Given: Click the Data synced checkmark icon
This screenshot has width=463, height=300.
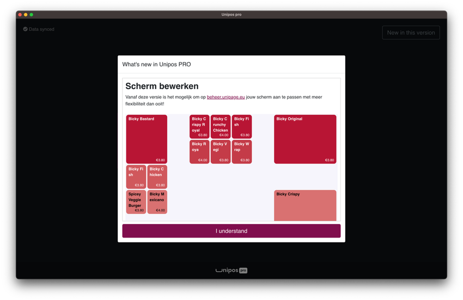Looking at the screenshot, I should point(25,29).
